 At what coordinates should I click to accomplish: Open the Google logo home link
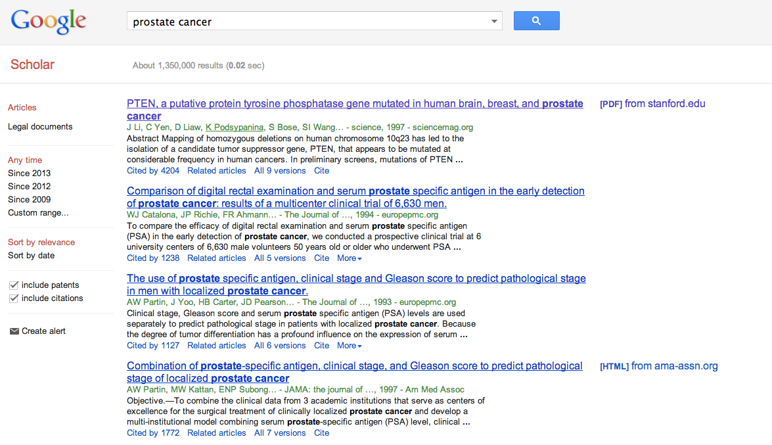[x=48, y=22]
